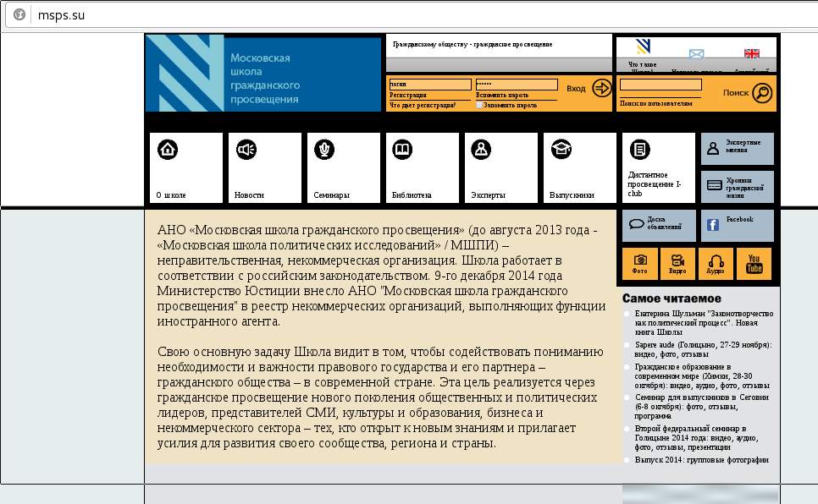Open Доска объявлений tile

click(x=659, y=225)
